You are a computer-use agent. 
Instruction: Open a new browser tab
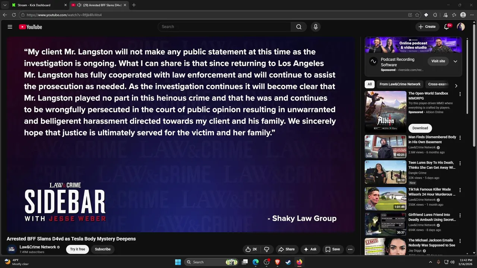(x=134, y=5)
